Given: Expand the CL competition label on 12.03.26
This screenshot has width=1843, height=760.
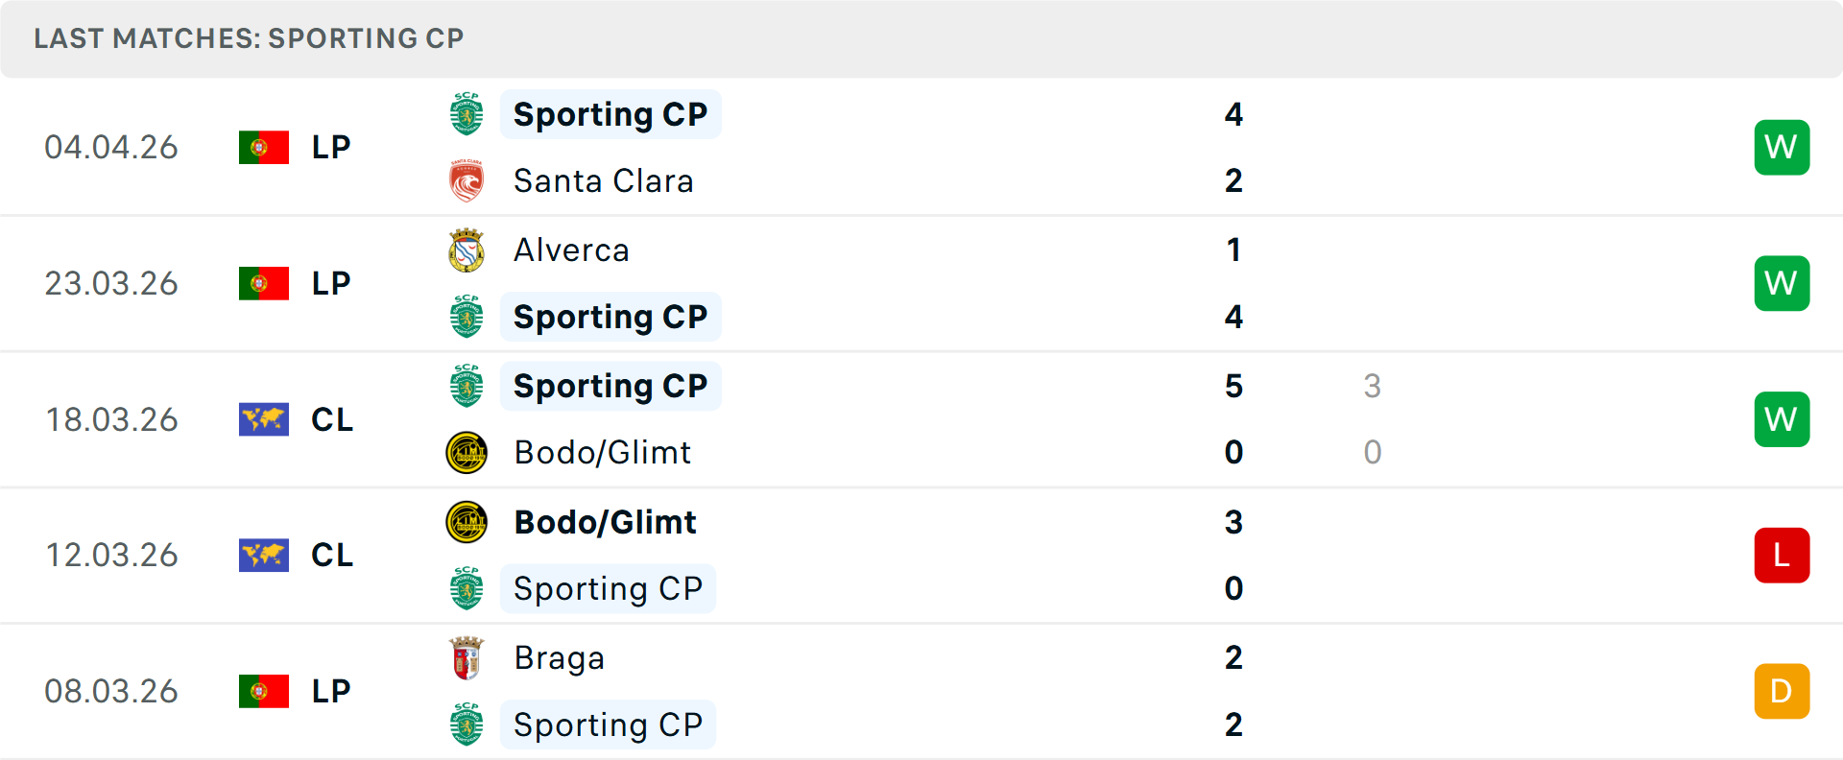Looking at the screenshot, I should click(330, 555).
